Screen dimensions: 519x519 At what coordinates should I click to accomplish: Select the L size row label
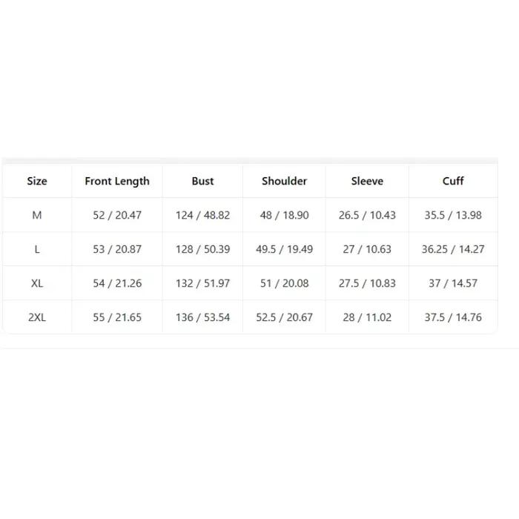click(x=37, y=249)
